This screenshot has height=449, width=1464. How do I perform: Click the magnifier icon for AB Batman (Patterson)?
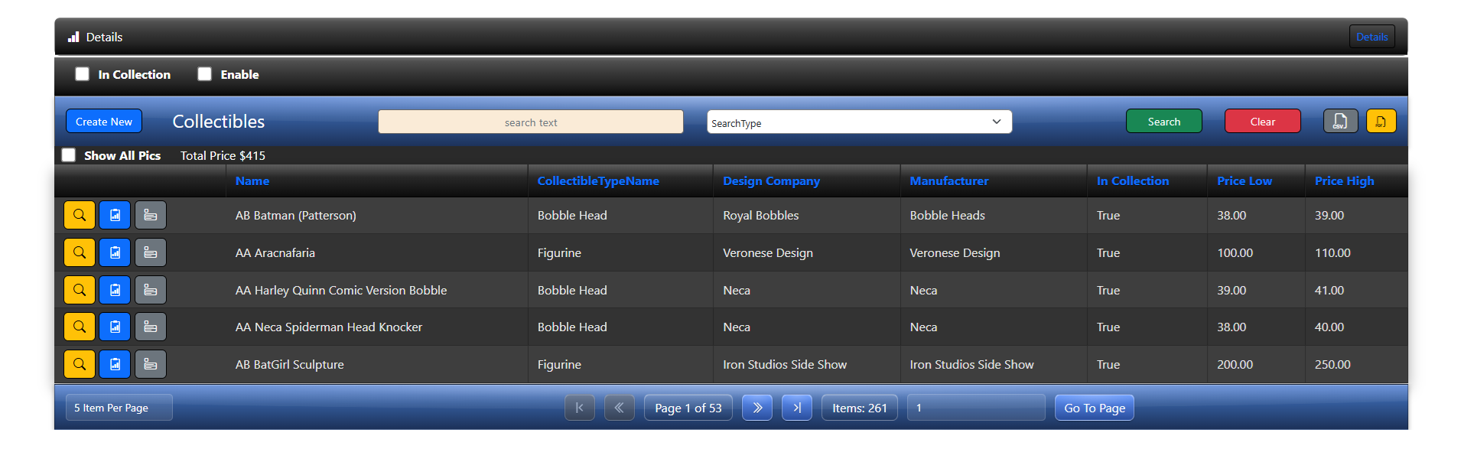pyautogui.click(x=80, y=215)
